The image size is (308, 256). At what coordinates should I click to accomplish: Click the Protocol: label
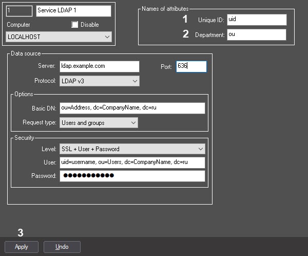pos(45,81)
